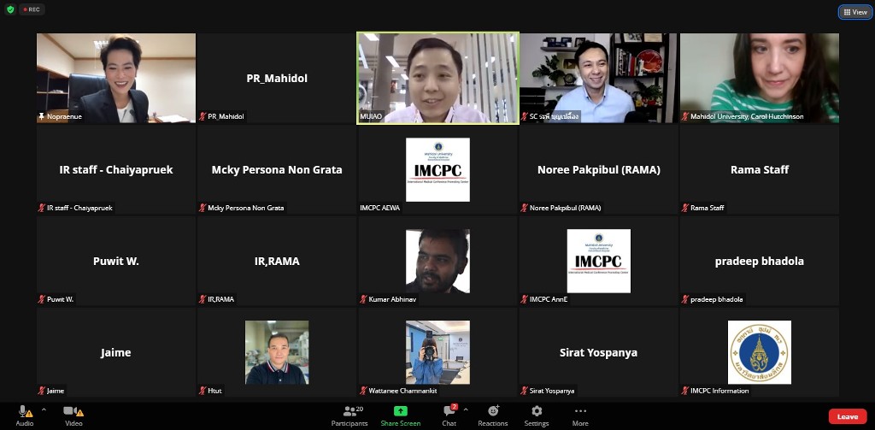Toggle the Audio microphone button
This screenshot has height=430, width=875.
click(24, 414)
